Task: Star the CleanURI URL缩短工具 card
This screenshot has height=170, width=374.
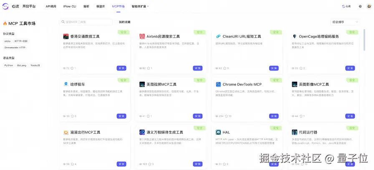Action: [x=225, y=68]
